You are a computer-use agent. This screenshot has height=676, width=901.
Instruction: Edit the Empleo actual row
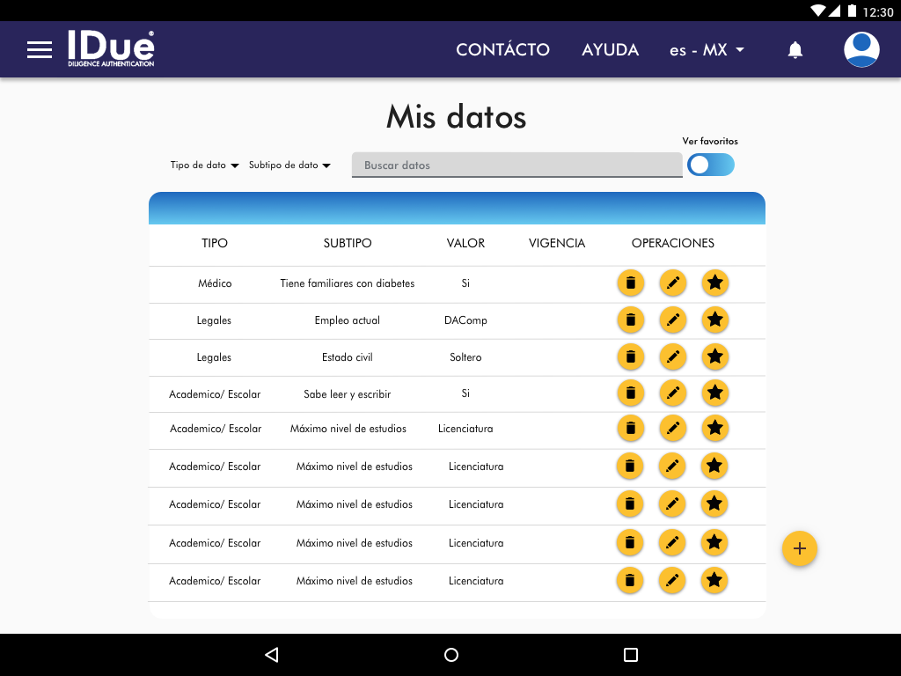pyautogui.click(x=672, y=320)
